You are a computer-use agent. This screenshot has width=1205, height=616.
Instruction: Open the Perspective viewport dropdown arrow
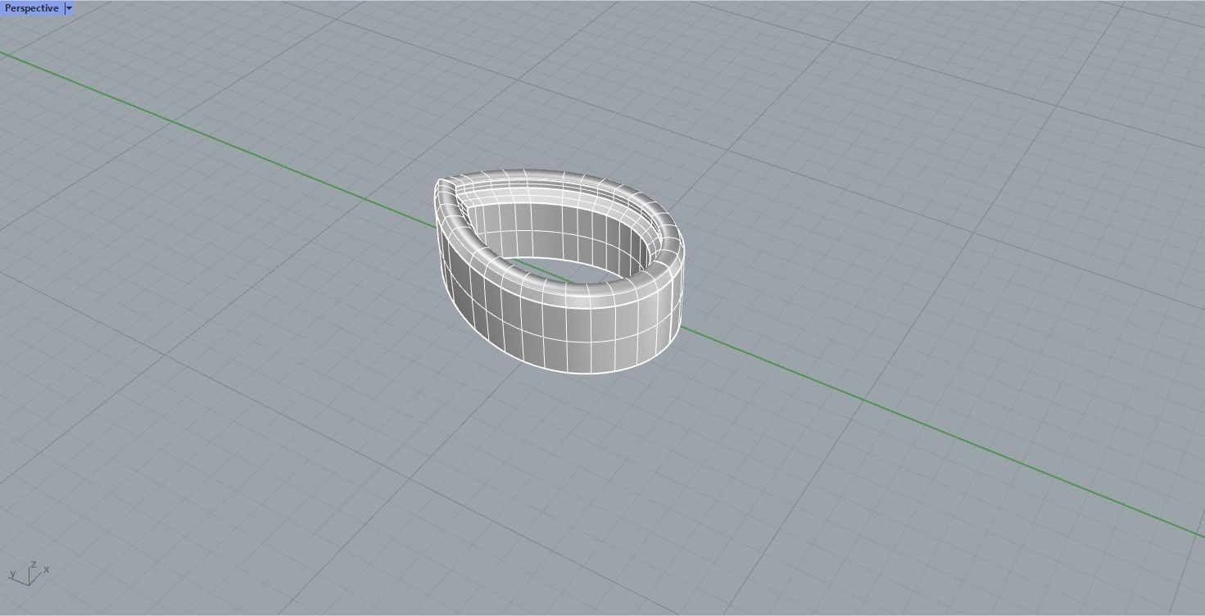click(x=69, y=8)
